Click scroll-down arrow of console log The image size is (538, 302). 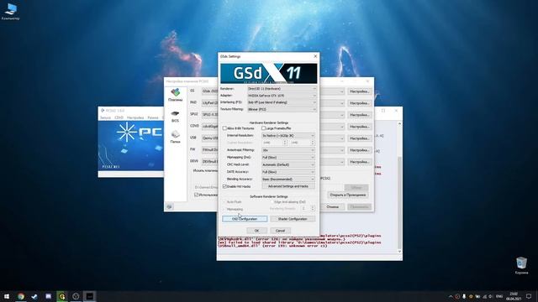[399, 252]
